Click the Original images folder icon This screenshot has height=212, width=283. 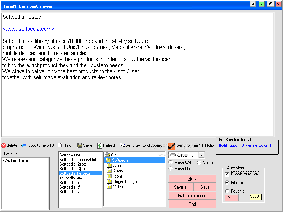pyautogui.click(x=109, y=182)
